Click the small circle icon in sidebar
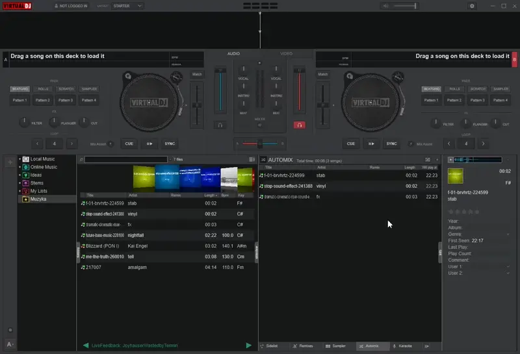 (10, 330)
